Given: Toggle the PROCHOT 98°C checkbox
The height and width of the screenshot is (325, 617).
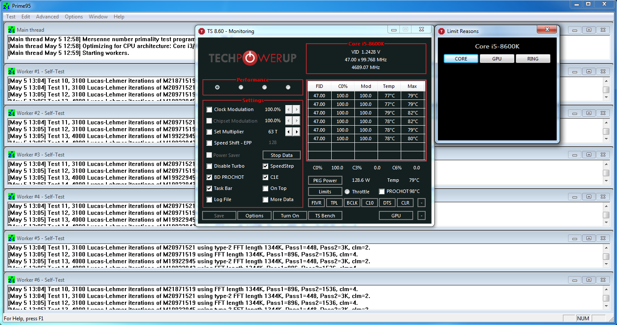Looking at the screenshot, I should pos(382,191).
